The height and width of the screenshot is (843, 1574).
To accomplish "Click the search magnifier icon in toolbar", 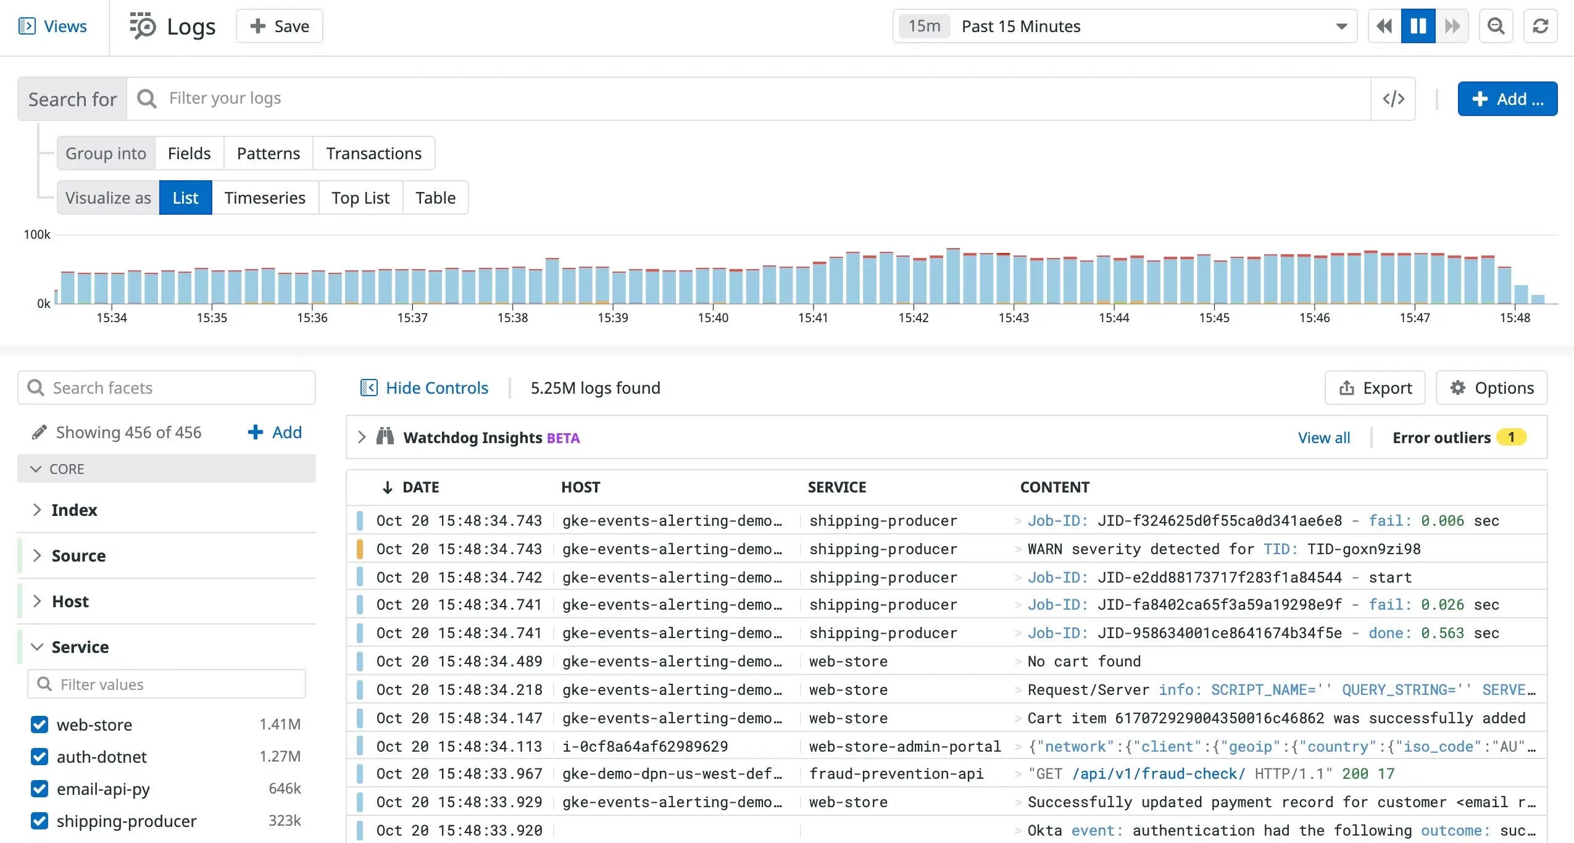I will [1496, 26].
